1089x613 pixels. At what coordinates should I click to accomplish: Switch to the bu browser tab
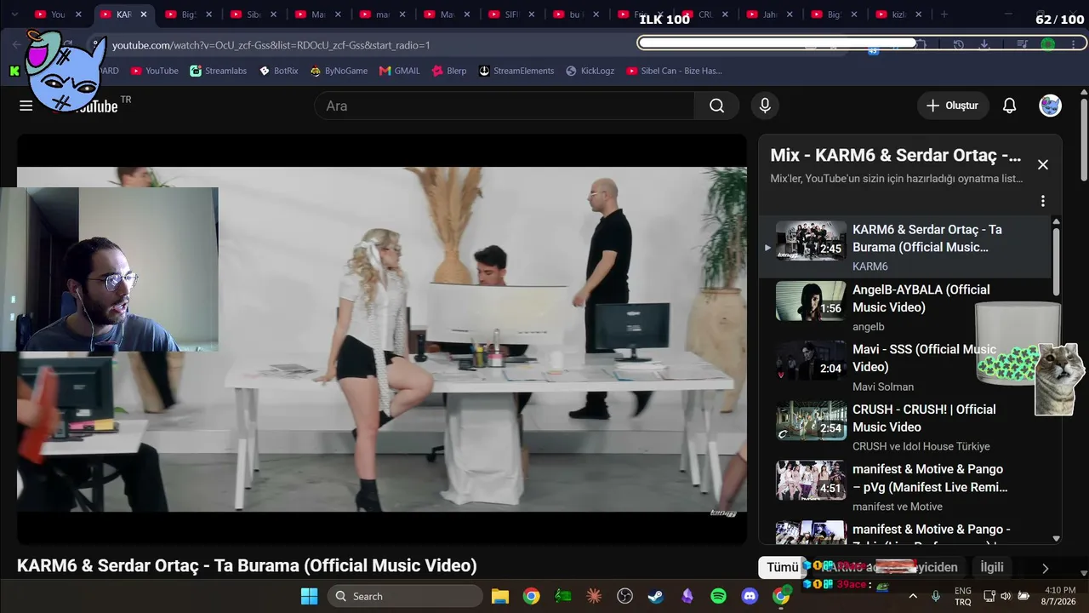(573, 14)
